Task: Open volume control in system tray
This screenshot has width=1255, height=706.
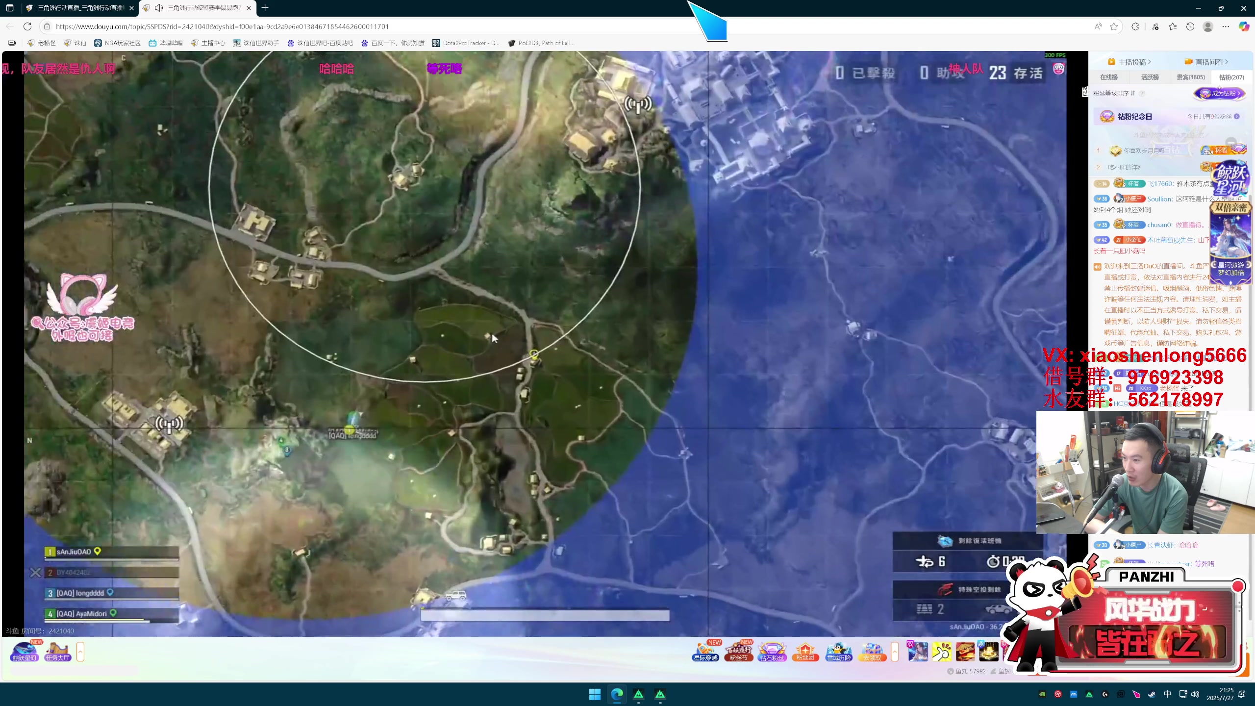Action: (1195, 694)
